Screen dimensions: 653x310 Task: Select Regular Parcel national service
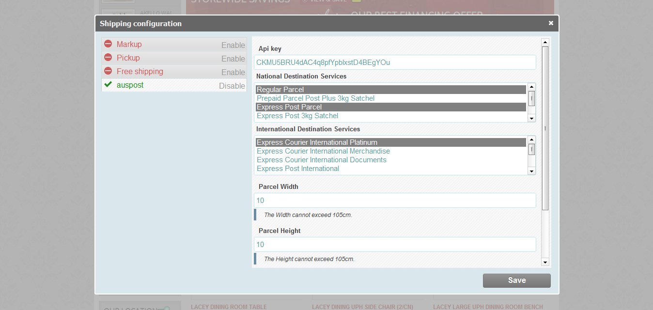click(391, 90)
